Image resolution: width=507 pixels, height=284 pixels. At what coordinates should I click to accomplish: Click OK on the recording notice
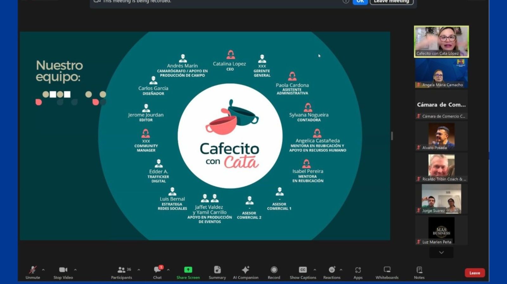click(x=360, y=2)
